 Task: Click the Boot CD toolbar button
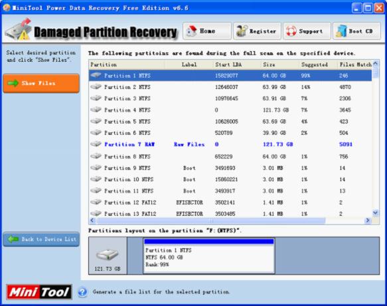pyautogui.click(x=356, y=31)
